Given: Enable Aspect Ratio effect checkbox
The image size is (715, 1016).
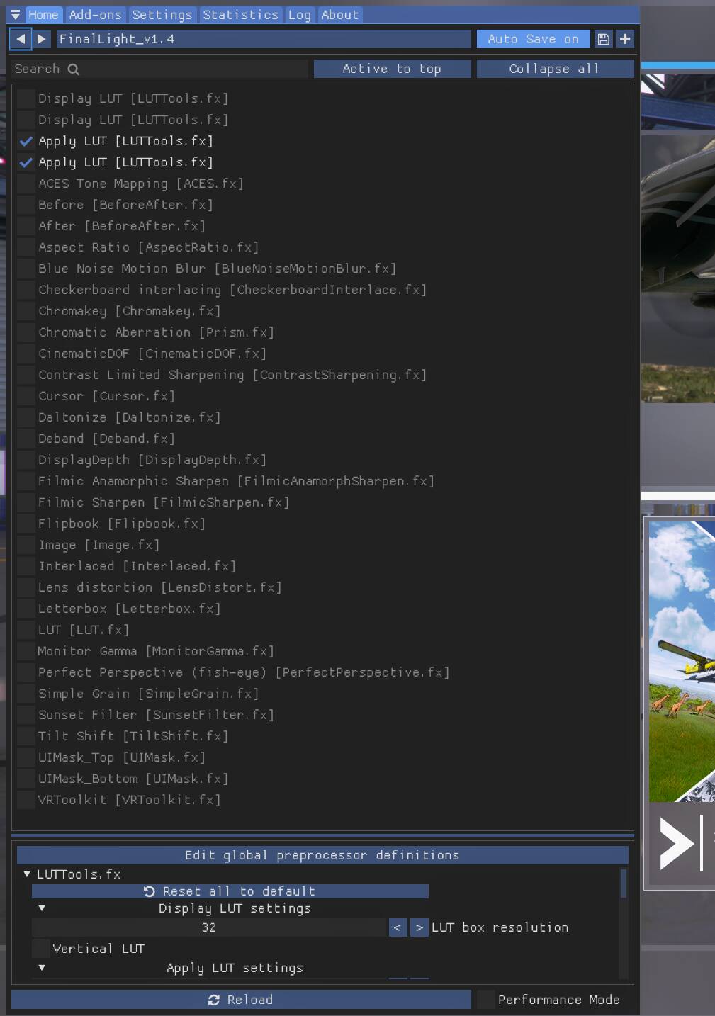Looking at the screenshot, I should coord(26,247).
